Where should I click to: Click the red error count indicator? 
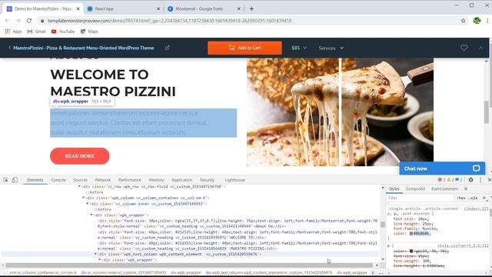[441, 179]
